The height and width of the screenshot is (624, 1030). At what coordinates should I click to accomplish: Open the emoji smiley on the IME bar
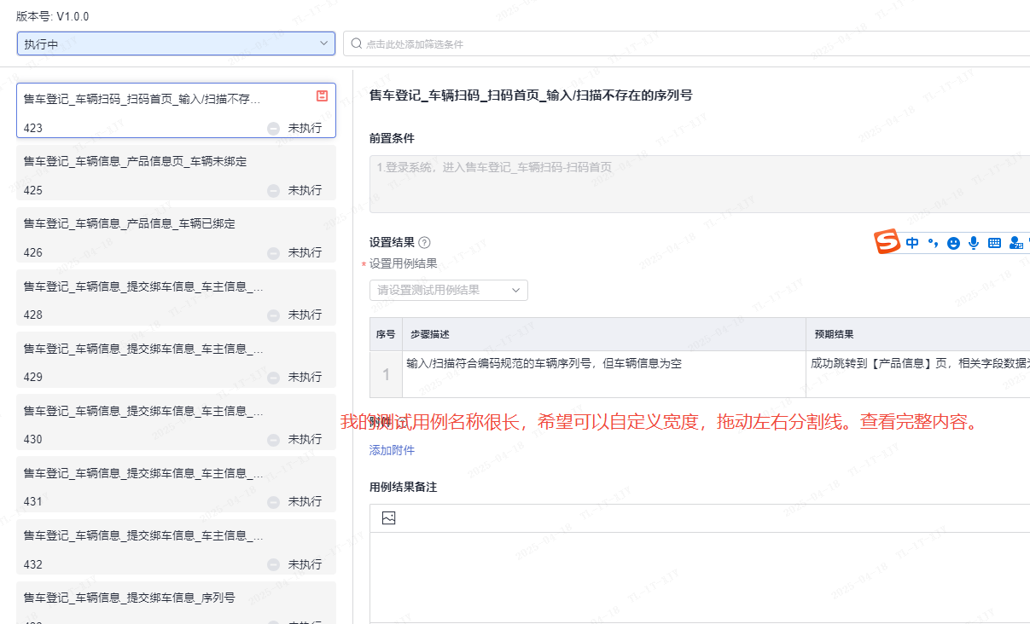tap(953, 243)
